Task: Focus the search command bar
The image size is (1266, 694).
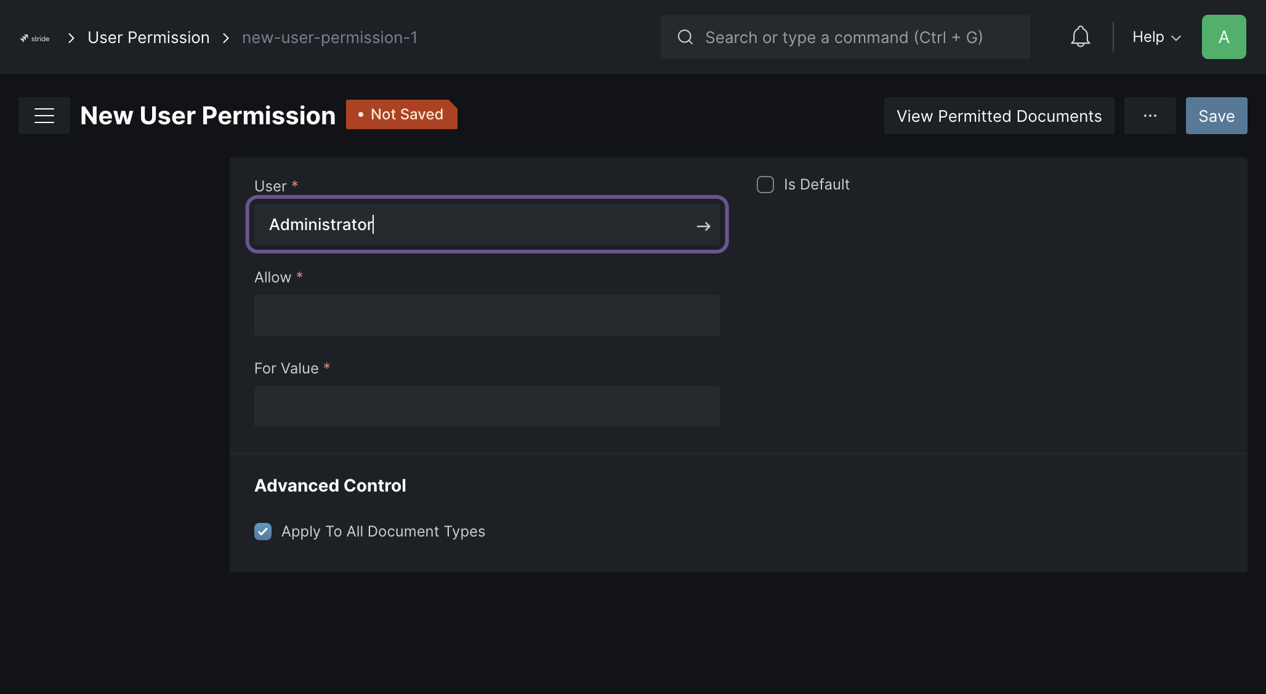Action: (x=845, y=37)
